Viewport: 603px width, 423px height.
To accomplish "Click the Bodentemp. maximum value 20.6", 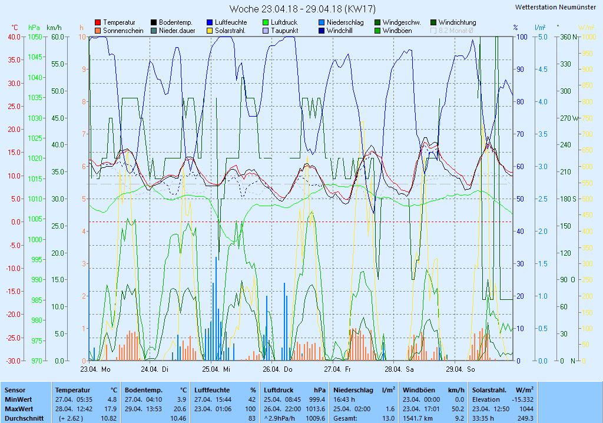I will (x=180, y=409).
